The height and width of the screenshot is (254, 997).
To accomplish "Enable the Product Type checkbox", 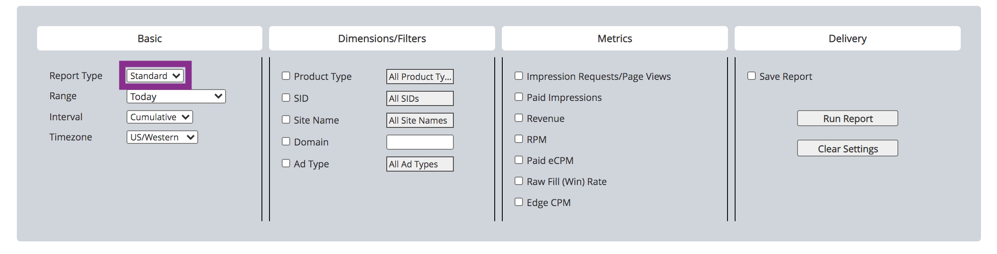I will coord(286,76).
